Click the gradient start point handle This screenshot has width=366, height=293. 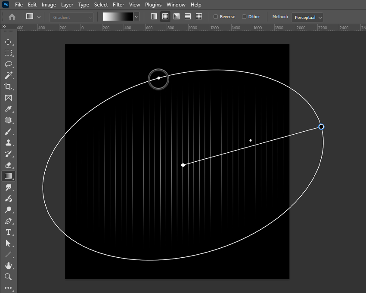[x=183, y=165]
